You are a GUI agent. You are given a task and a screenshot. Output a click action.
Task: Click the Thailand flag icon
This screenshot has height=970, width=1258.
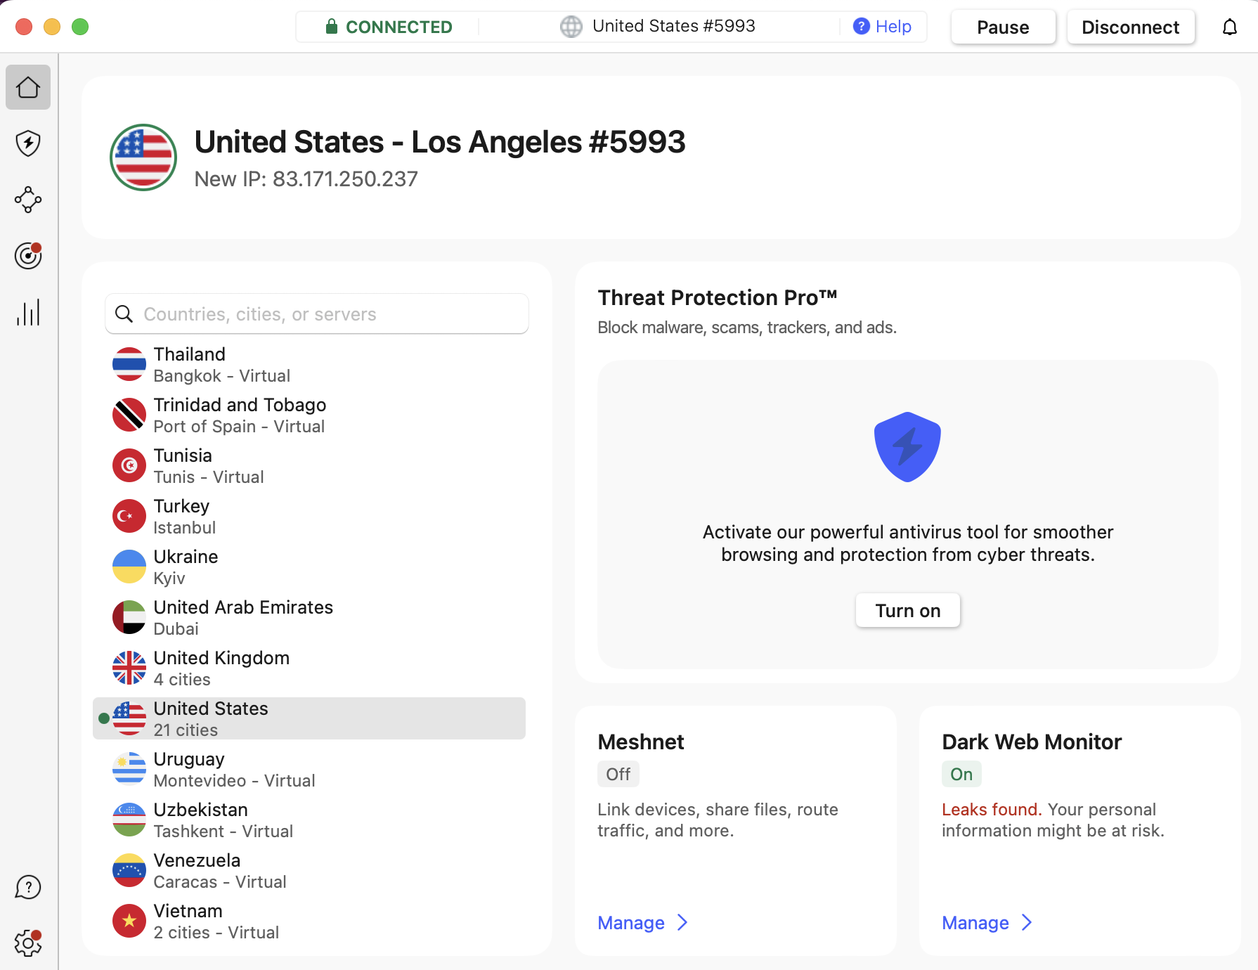pyautogui.click(x=129, y=364)
